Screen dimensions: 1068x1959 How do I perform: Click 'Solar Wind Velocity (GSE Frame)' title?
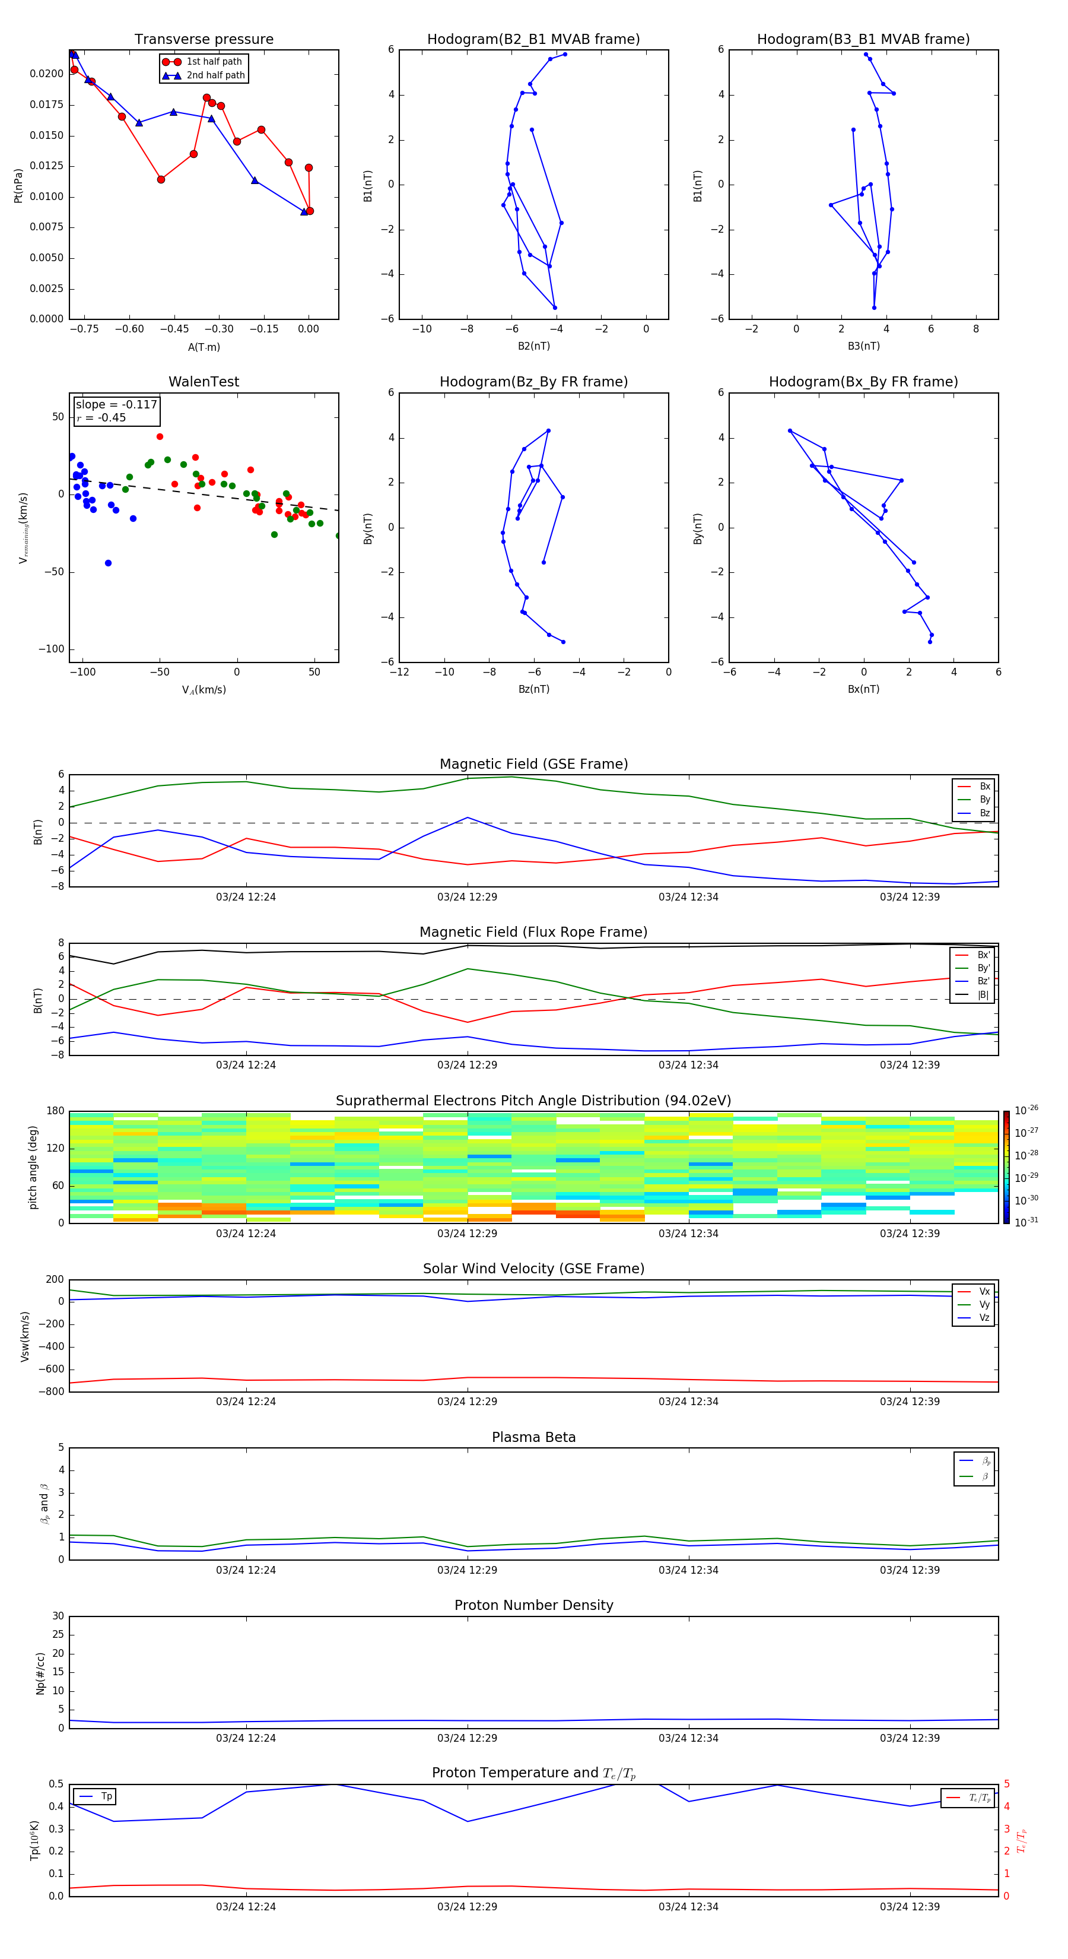click(533, 1269)
